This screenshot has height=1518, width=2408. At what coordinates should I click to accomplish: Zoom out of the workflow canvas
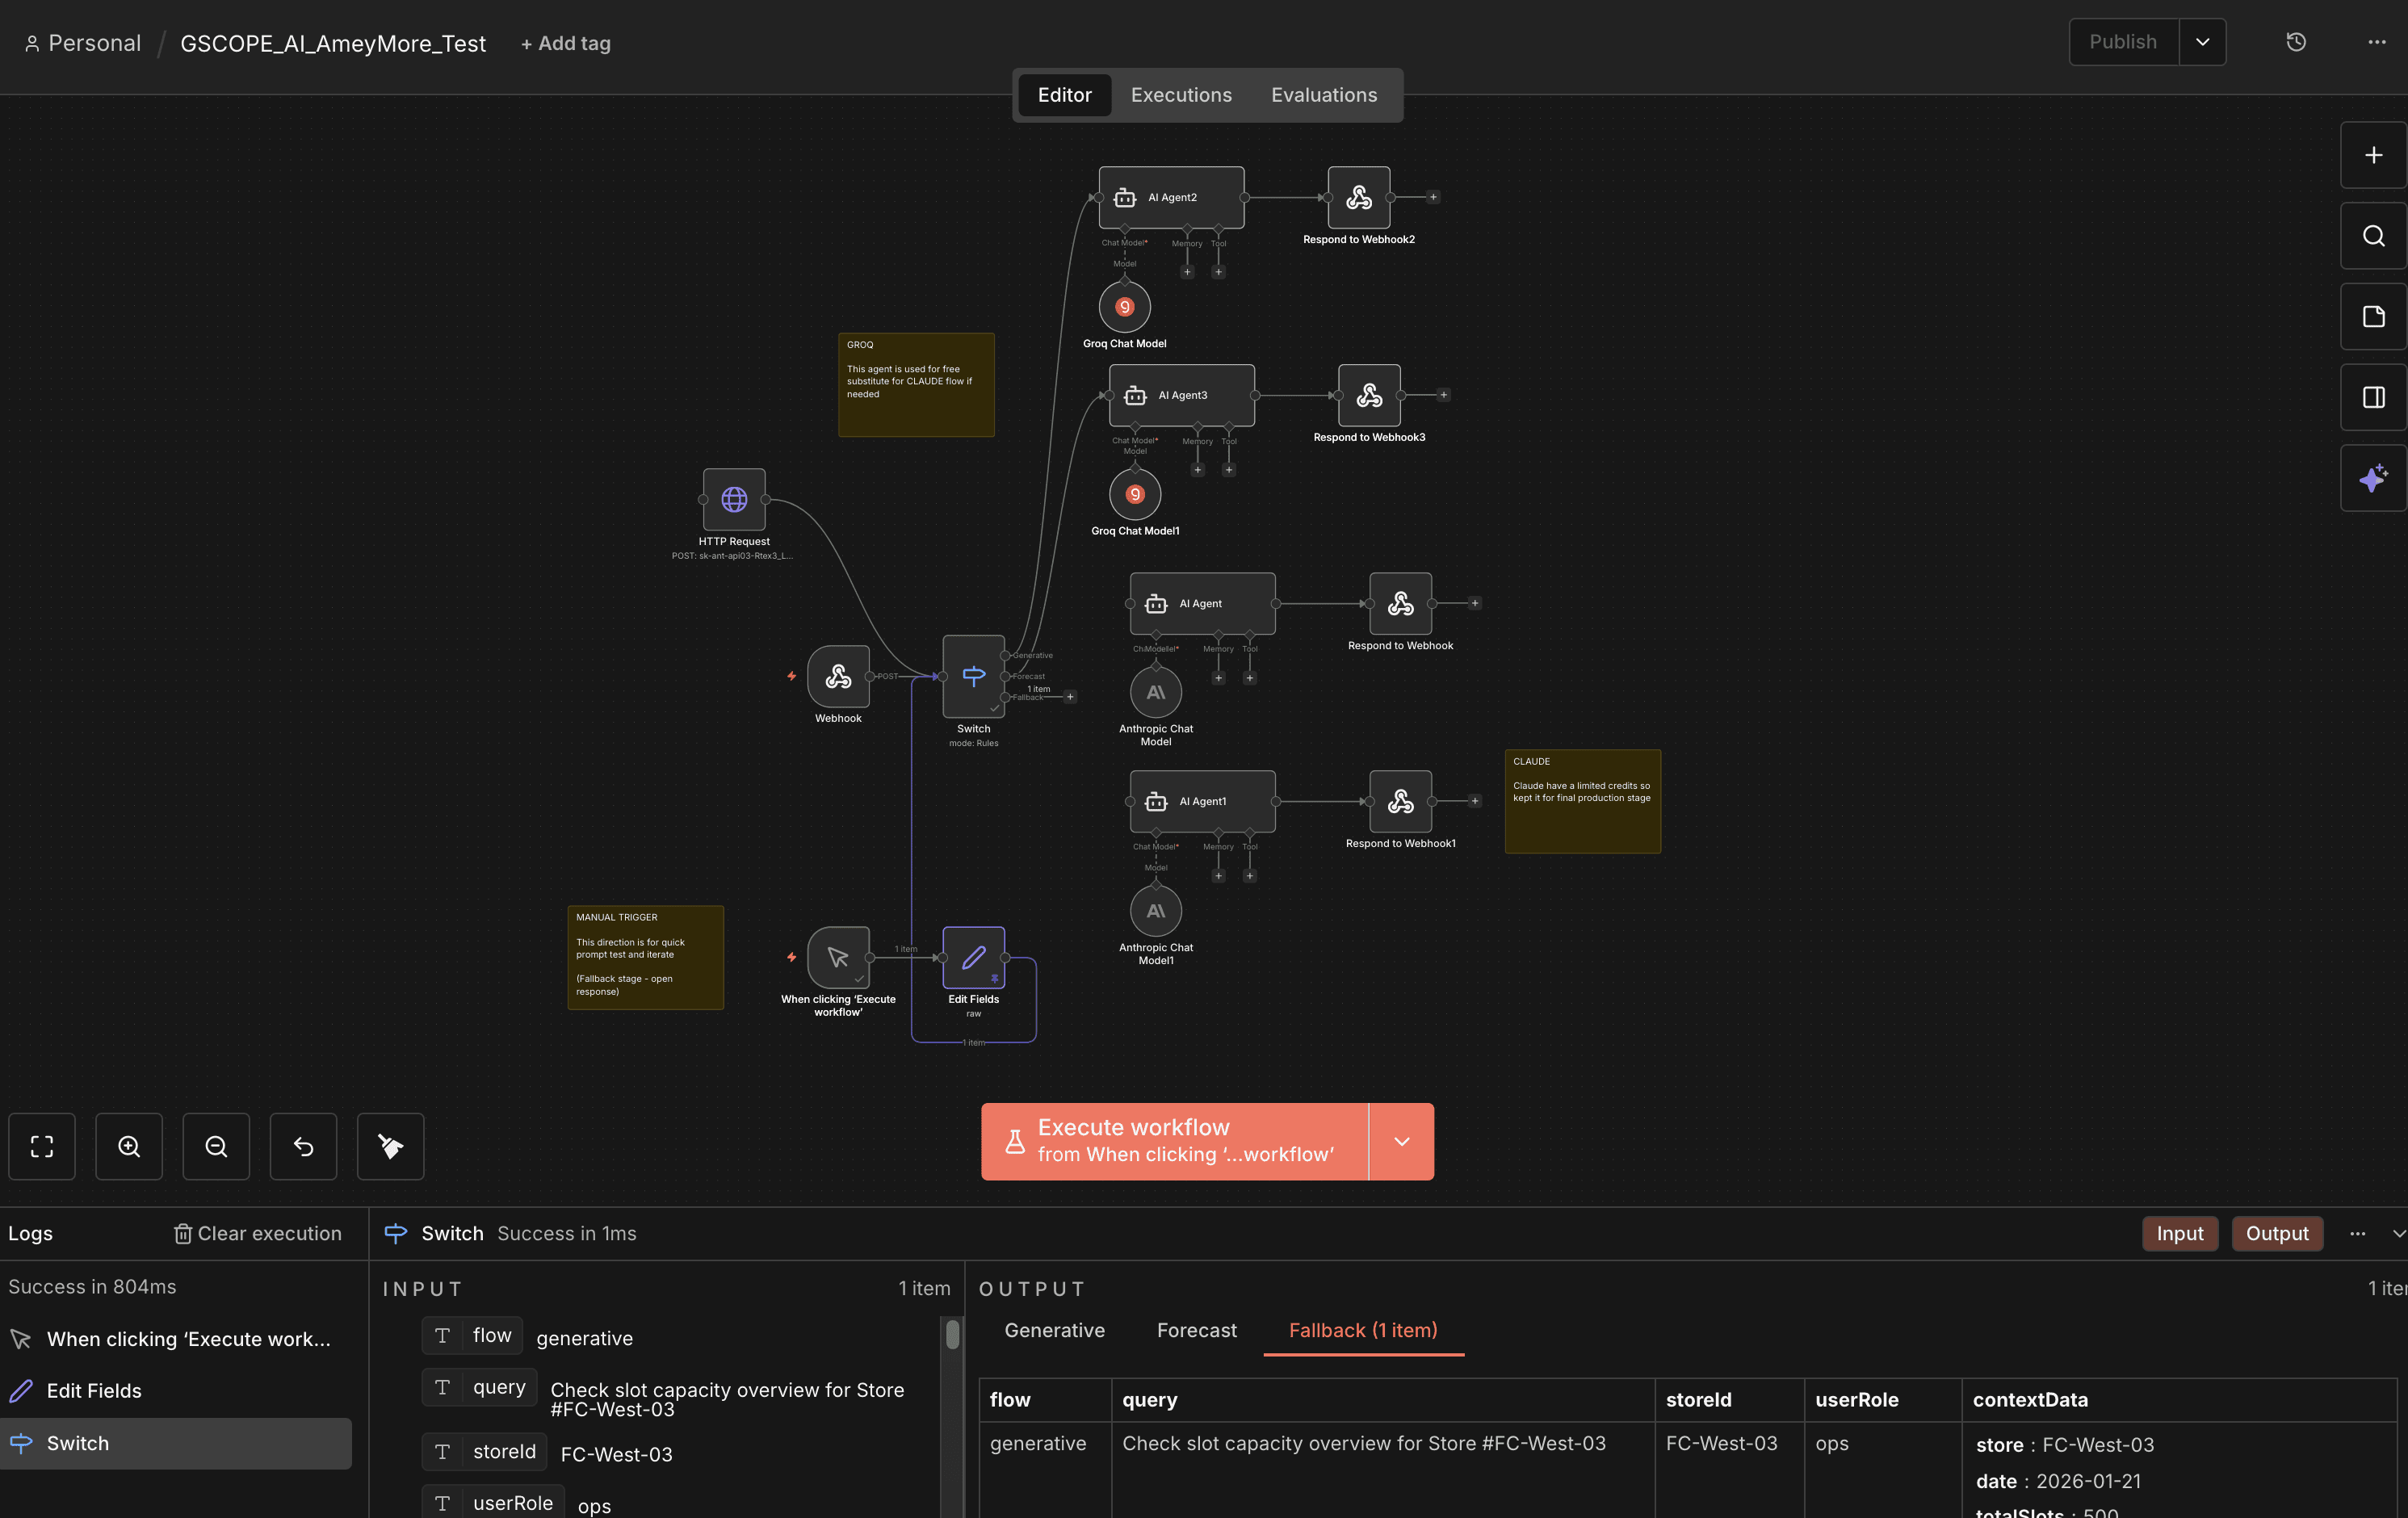pyautogui.click(x=216, y=1146)
